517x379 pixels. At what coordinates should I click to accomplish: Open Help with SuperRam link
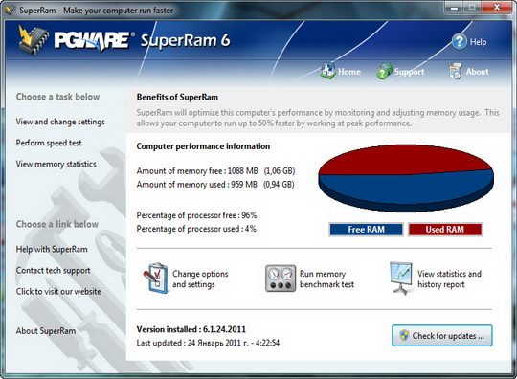tap(52, 249)
